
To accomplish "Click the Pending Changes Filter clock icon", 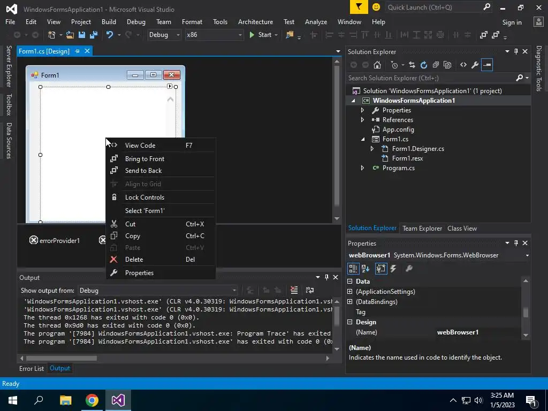I will 394,65.
